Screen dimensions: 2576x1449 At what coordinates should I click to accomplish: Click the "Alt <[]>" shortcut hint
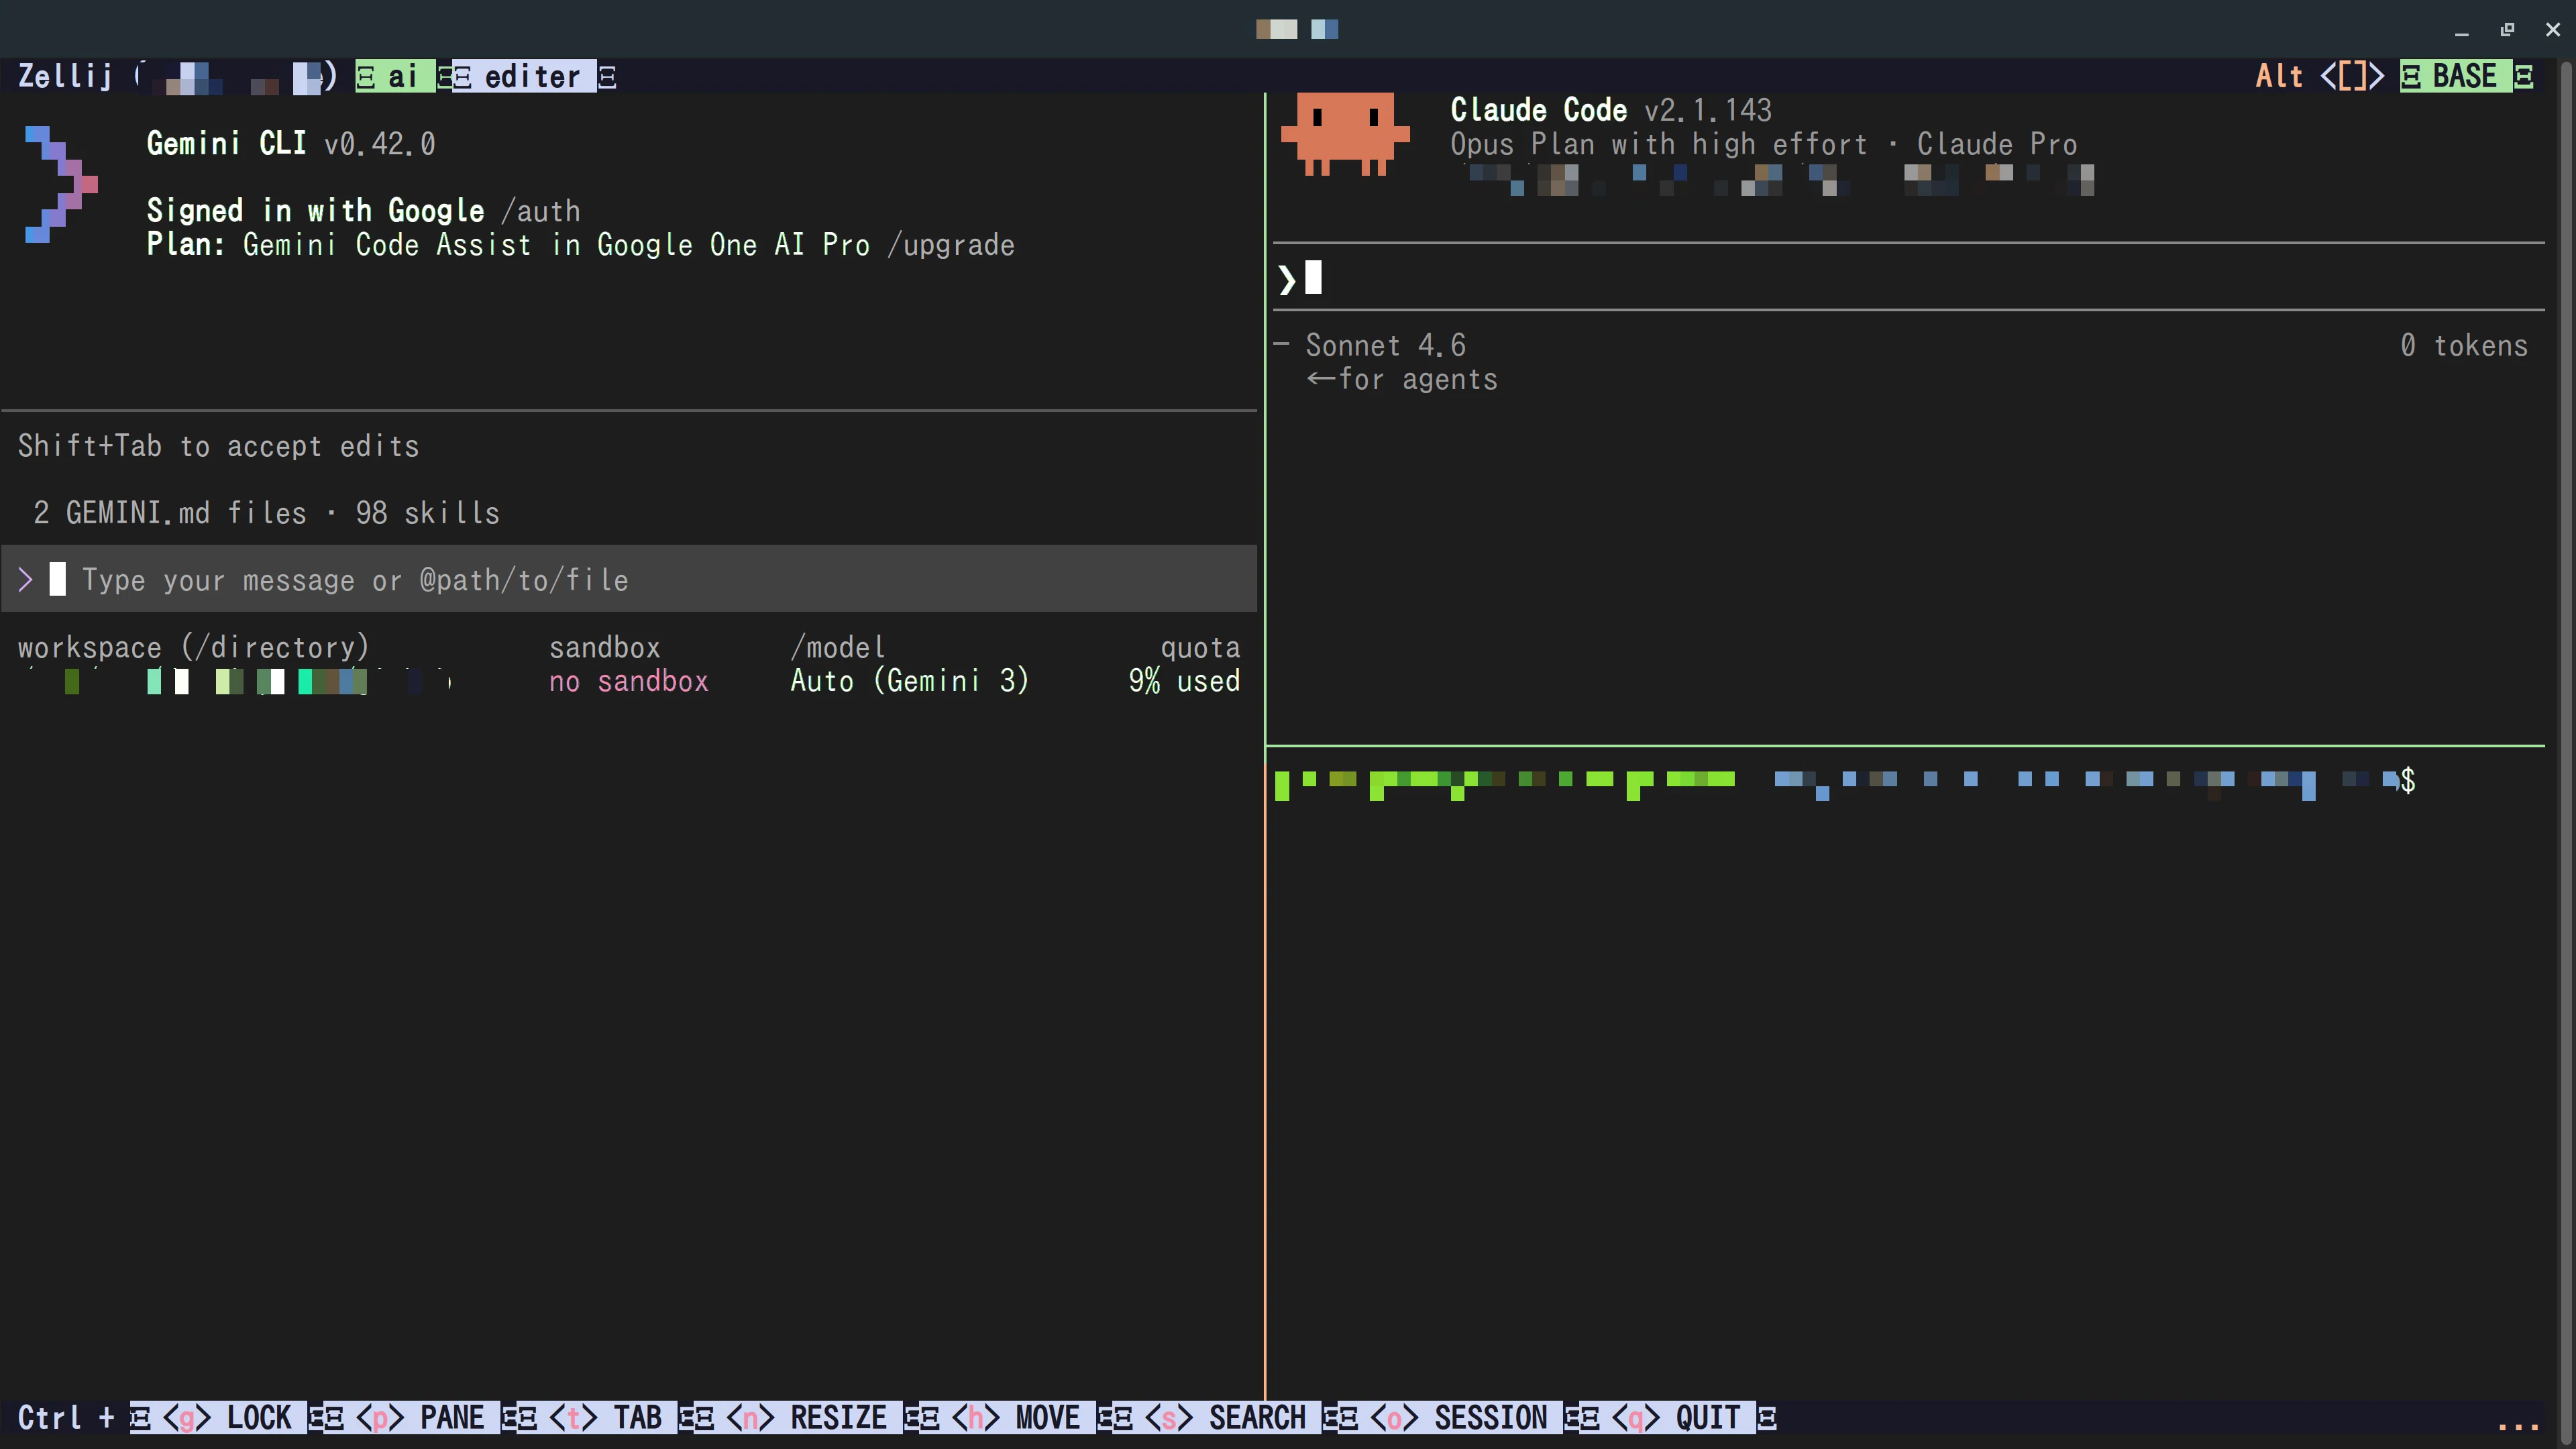2320,76
